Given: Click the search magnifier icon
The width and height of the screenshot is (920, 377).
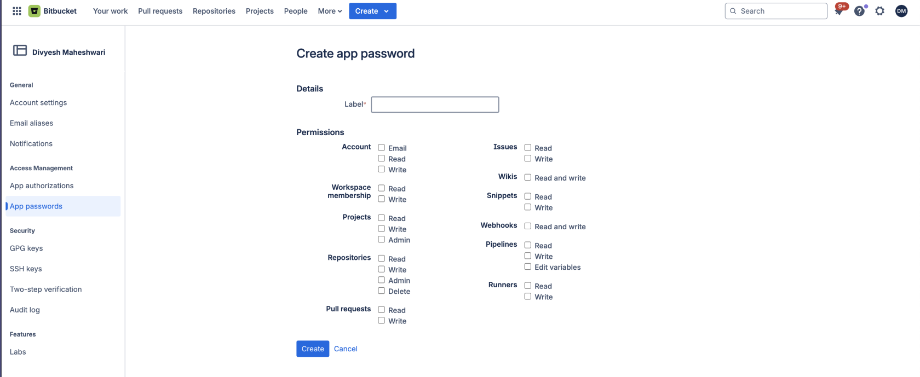Looking at the screenshot, I should (x=733, y=10).
